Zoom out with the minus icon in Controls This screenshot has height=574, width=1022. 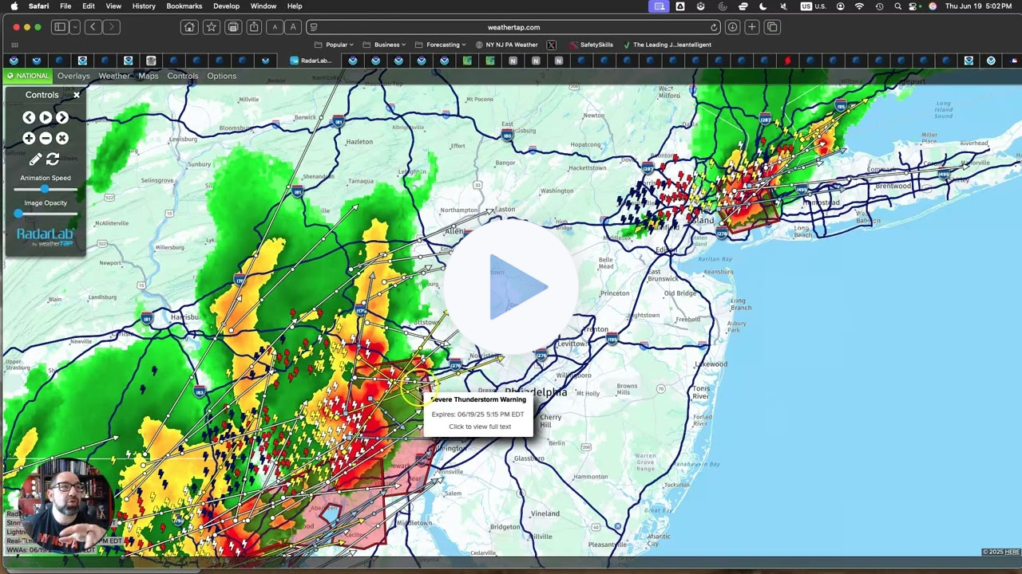[x=46, y=138]
